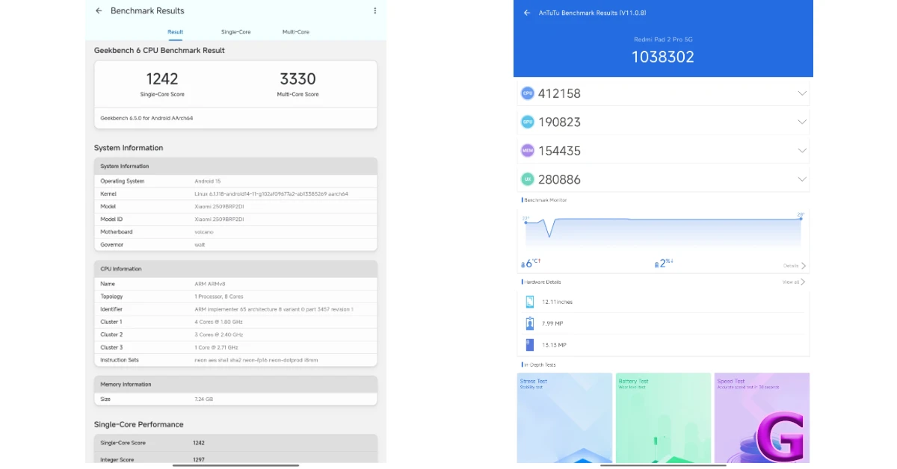Tap the 13.13 MP rear camera icon

point(530,344)
